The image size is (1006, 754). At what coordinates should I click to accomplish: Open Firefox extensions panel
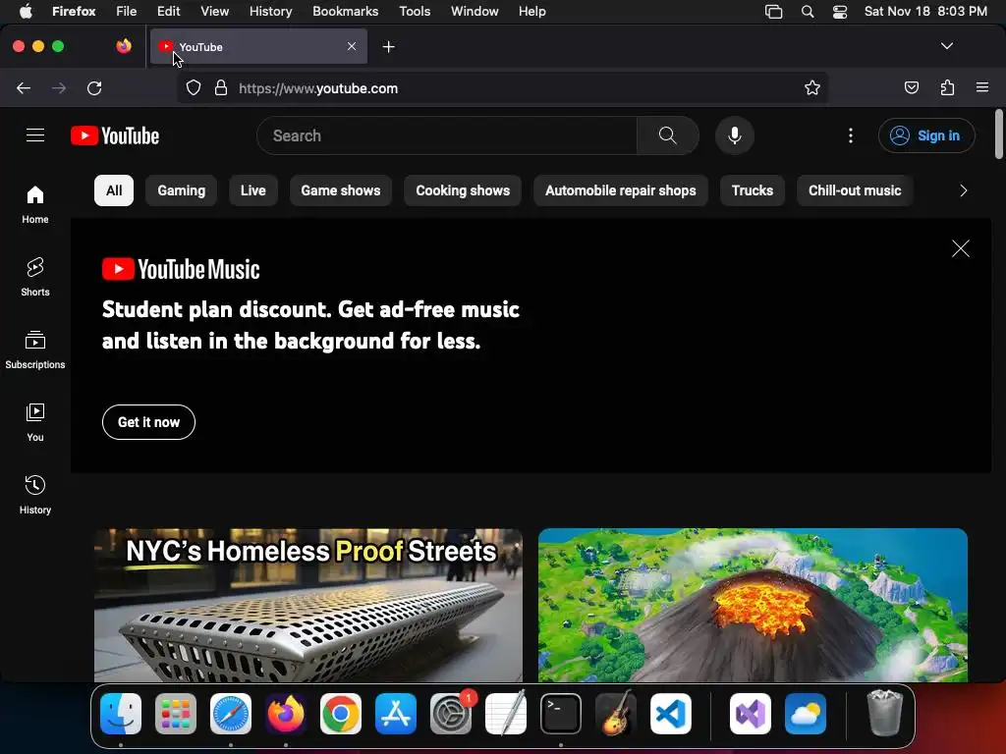pos(947,87)
